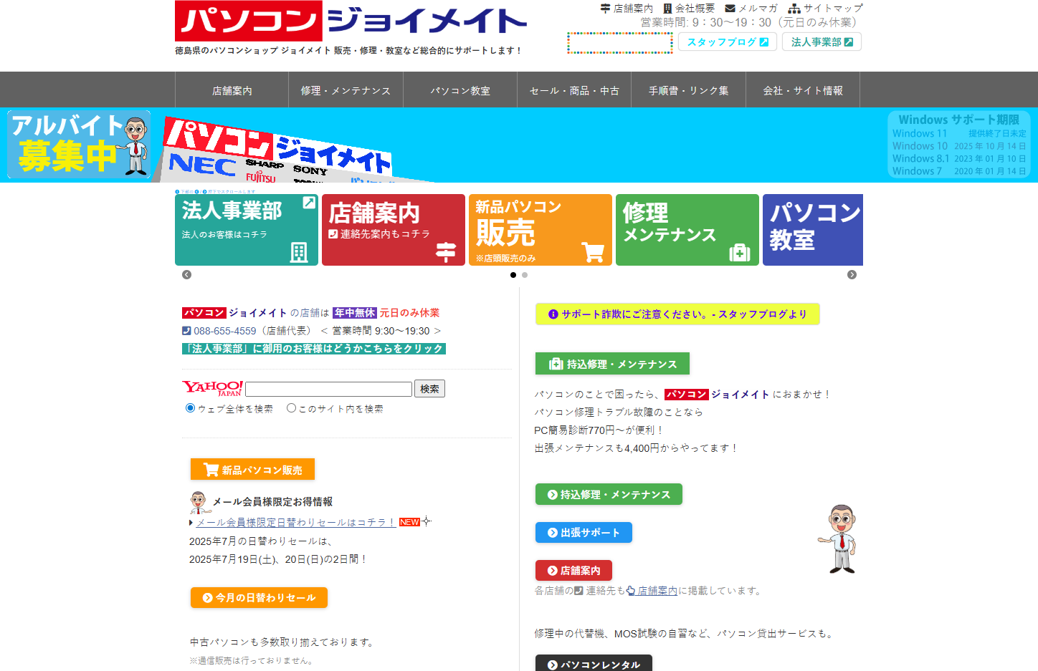Open the orange 新品パソコン販売 tile
1038x671 pixels.
tap(541, 230)
